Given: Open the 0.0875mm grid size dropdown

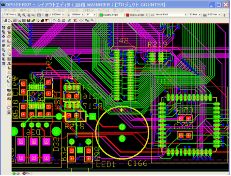Looking at the screenshot, I should pyautogui.click(x=10, y=14).
